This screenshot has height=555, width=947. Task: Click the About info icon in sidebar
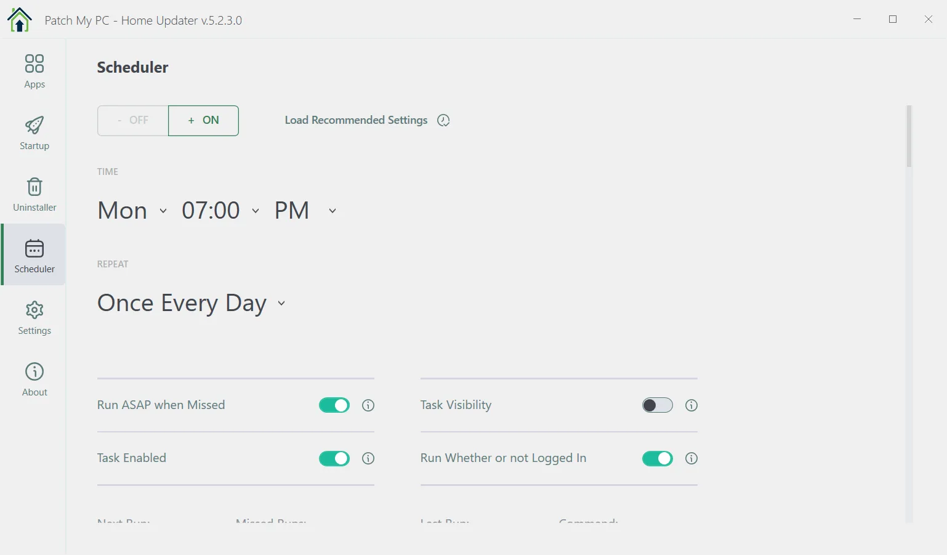[x=34, y=372]
